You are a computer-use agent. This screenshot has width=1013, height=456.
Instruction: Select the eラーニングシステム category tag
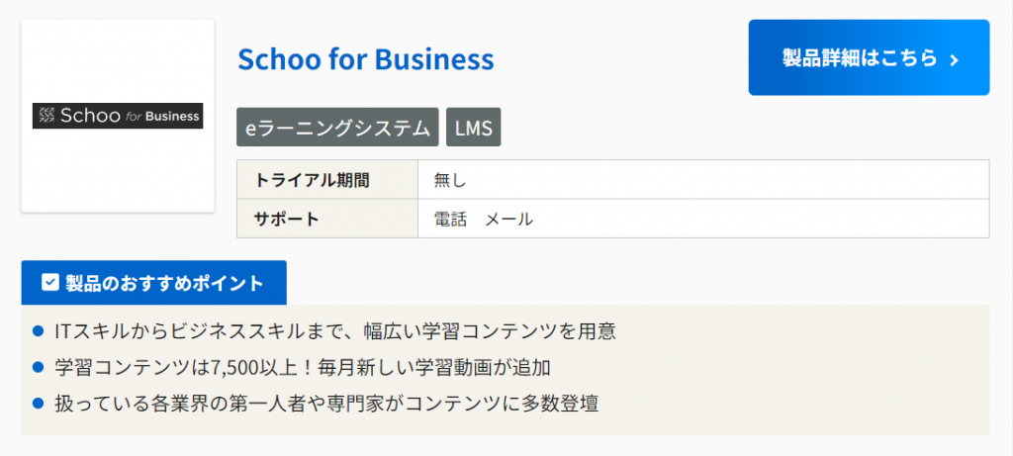337,128
